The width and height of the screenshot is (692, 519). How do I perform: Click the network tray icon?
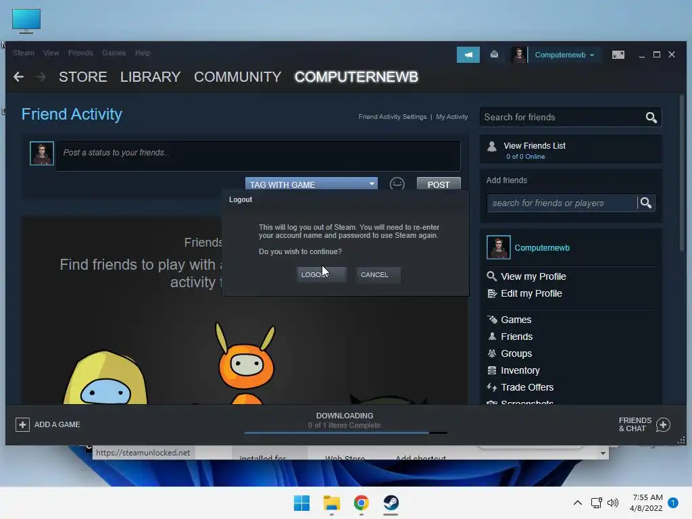pos(596,503)
